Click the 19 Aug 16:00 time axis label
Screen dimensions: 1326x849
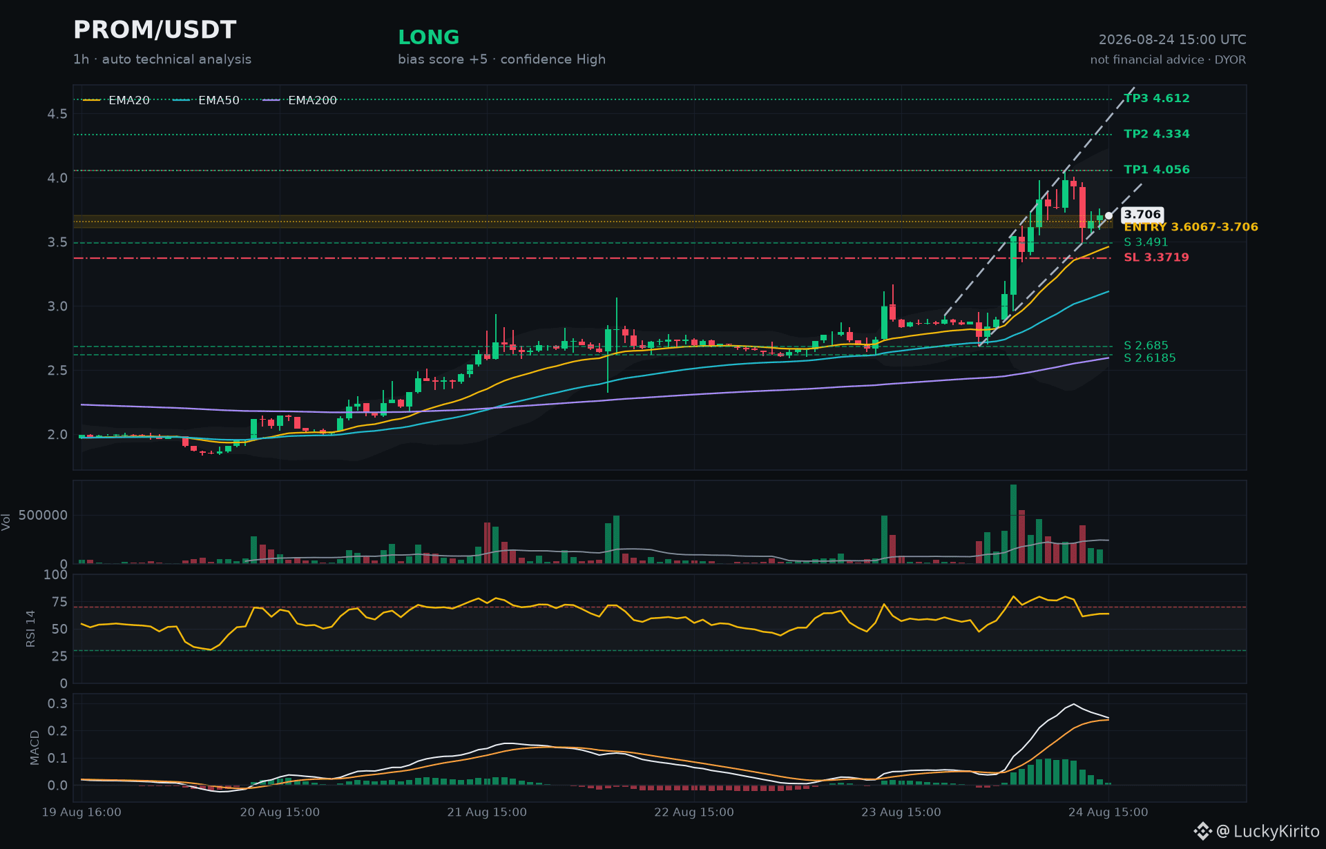tap(81, 812)
